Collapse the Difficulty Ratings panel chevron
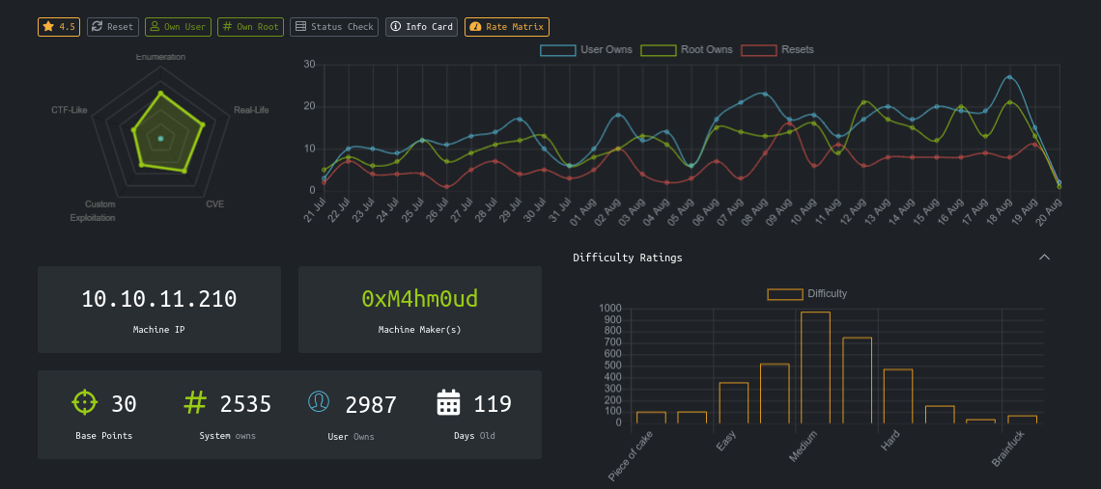This screenshot has width=1101, height=489. [1044, 258]
